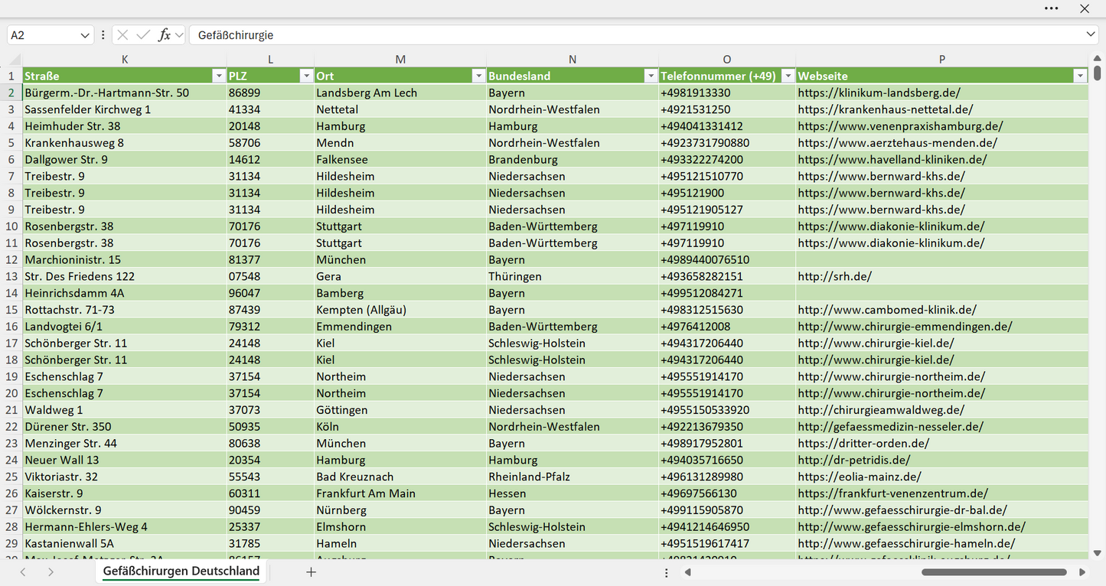Viewport: 1106px width, 586px height.
Task: Select column K header
Action: tap(125, 60)
